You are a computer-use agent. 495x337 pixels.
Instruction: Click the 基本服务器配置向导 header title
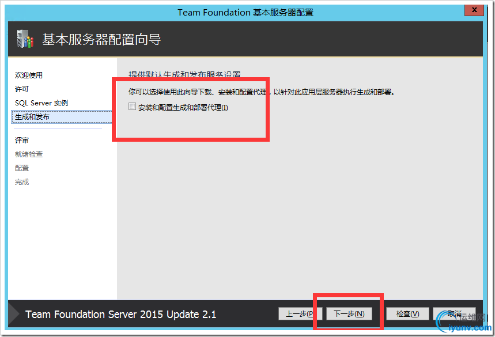101,39
